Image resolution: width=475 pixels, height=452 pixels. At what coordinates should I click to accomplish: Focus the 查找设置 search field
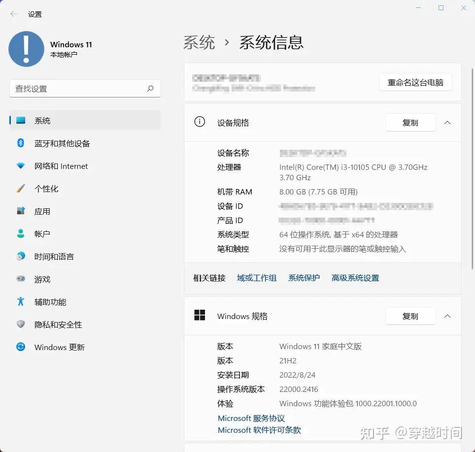[x=85, y=89]
